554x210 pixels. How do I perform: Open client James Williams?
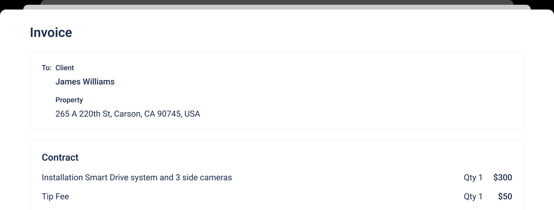pos(85,82)
